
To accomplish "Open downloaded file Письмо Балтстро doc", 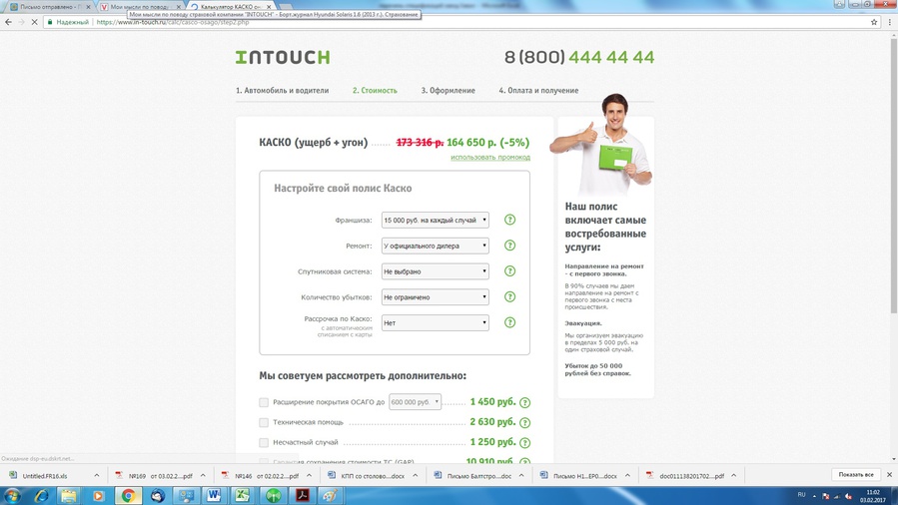I will [x=478, y=476].
